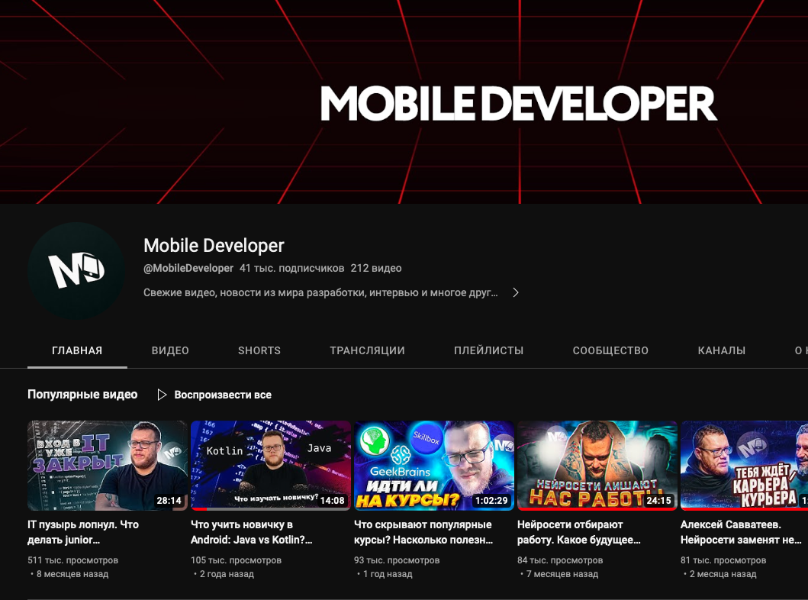The width and height of the screenshot is (808, 600).
Task: Open thumbnail Что учить новичку в Android
Action: coord(271,465)
